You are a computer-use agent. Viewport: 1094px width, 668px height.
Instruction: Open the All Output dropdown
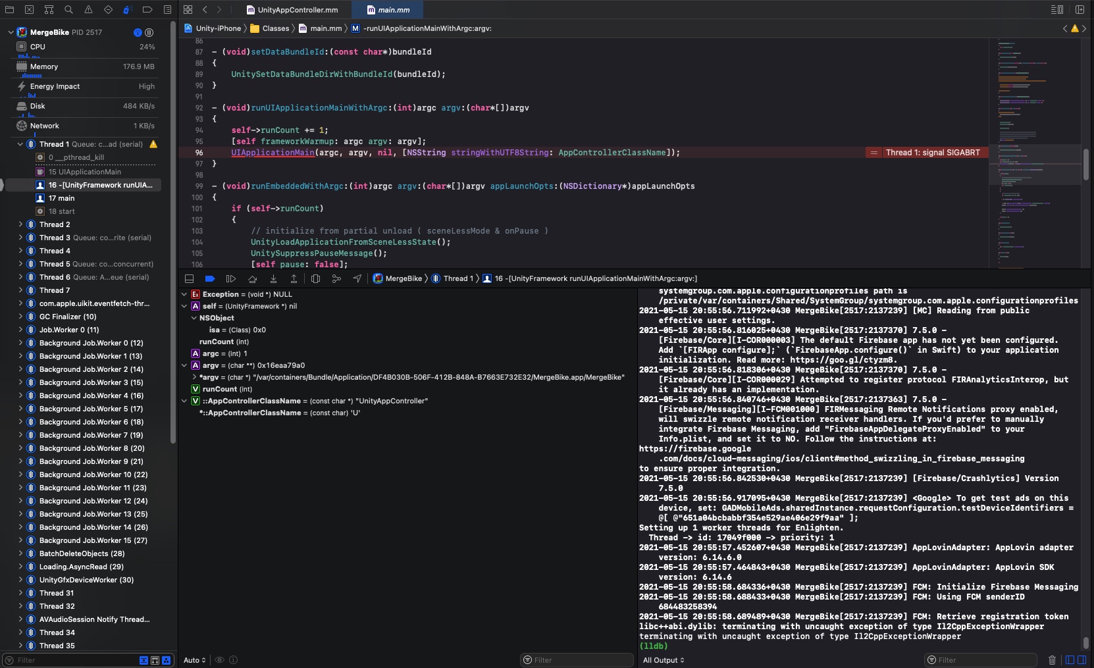pyautogui.click(x=663, y=660)
